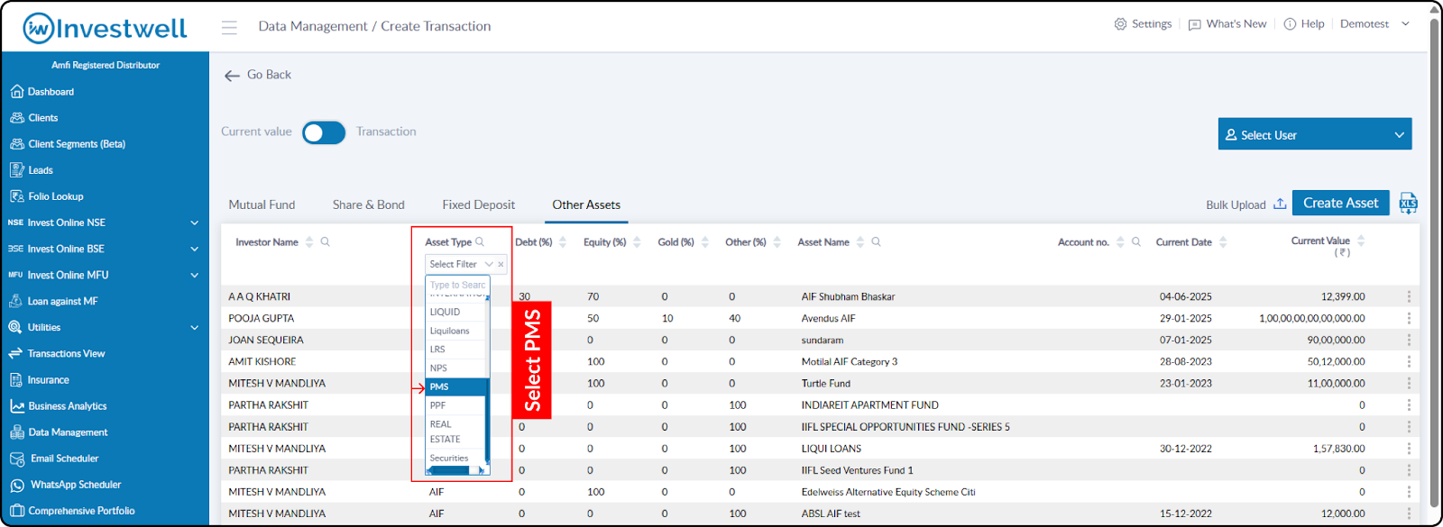Select PMS in the dropdown list
The image size is (1443, 527).
[x=455, y=386]
